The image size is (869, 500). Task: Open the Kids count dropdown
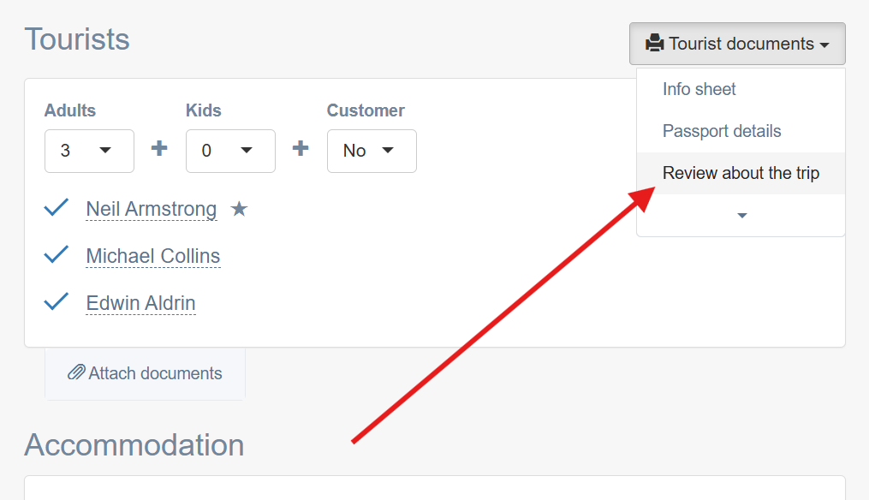coord(230,151)
